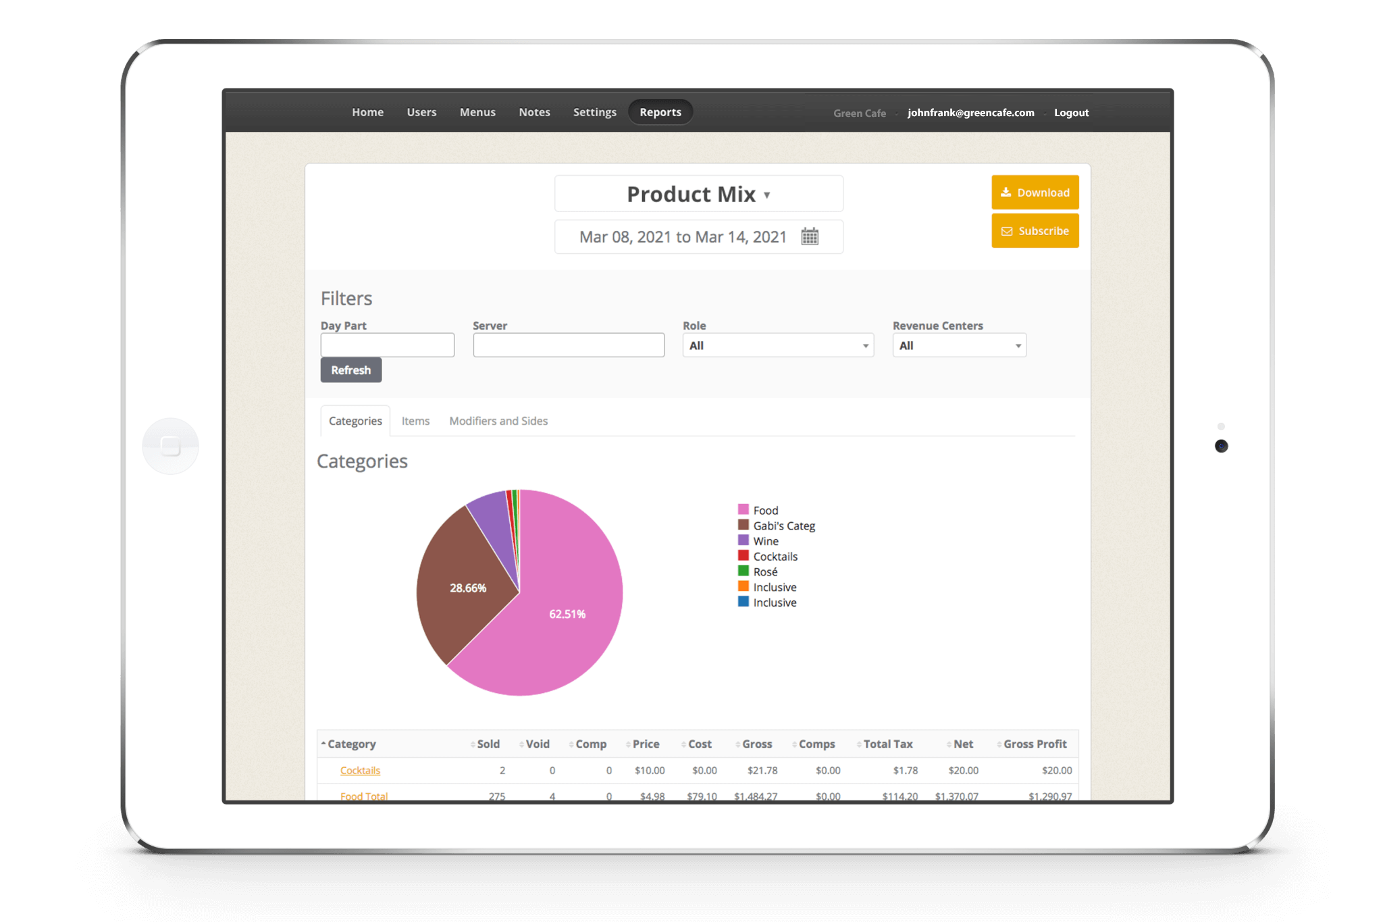Open the calendar date picker icon
The height and width of the screenshot is (922, 1383).
[x=810, y=237]
